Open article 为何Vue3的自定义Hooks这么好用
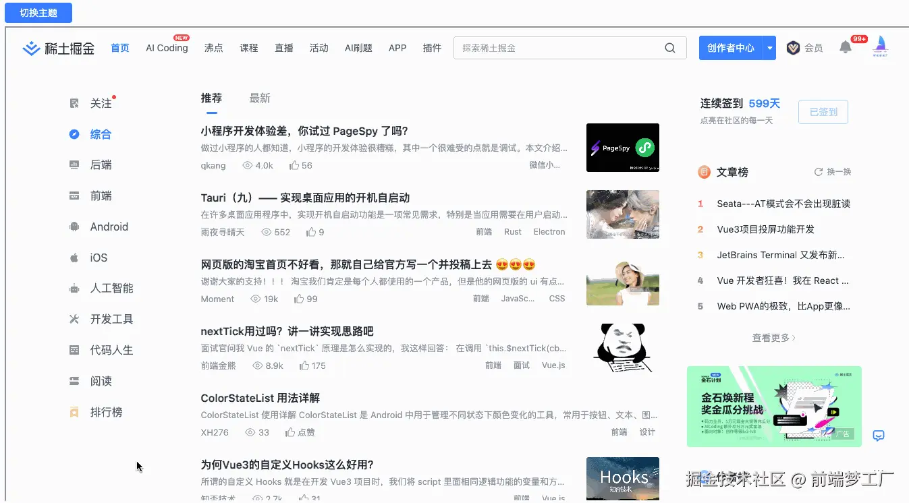 point(287,465)
